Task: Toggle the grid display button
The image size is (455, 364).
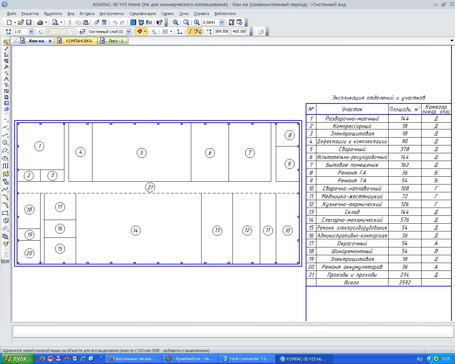Action: (165, 32)
